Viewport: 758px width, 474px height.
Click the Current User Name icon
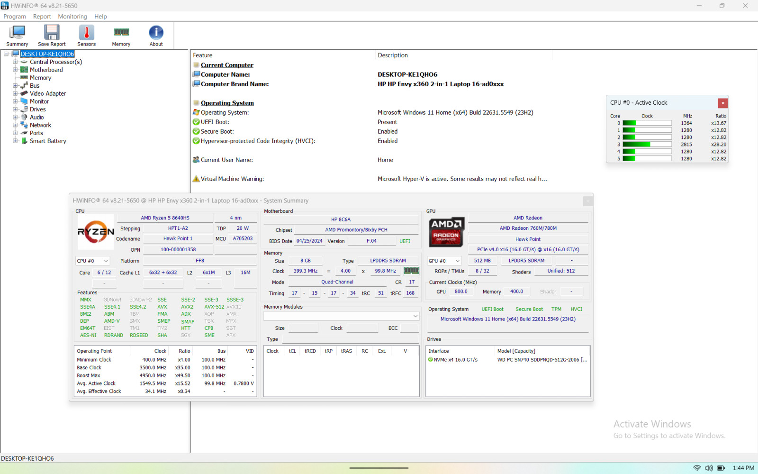coord(196,160)
